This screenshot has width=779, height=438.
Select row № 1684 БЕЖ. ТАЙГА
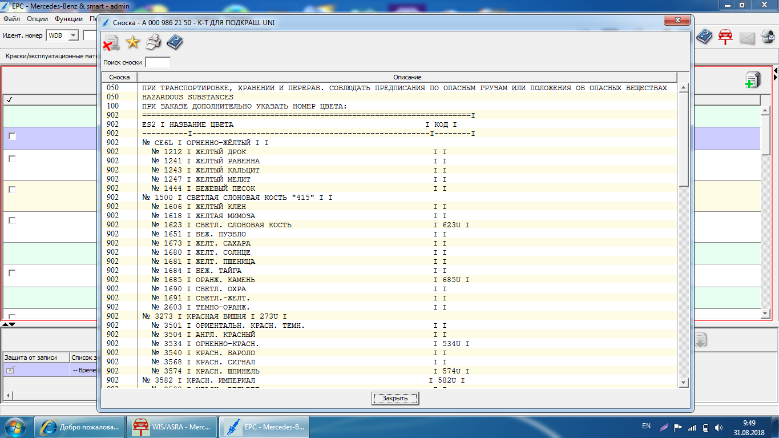point(389,271)
